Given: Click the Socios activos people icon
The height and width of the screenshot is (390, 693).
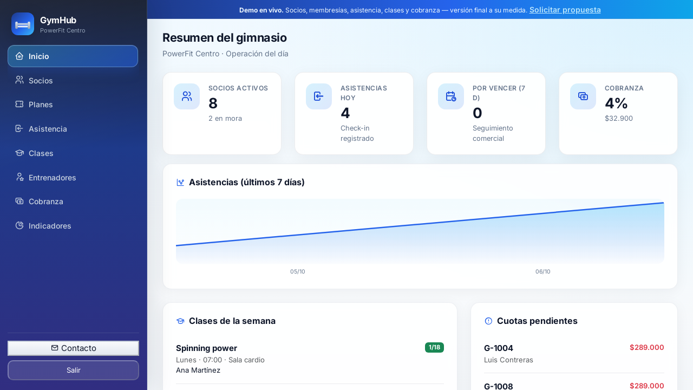Looking at the screenshot, I should point(187,96).
